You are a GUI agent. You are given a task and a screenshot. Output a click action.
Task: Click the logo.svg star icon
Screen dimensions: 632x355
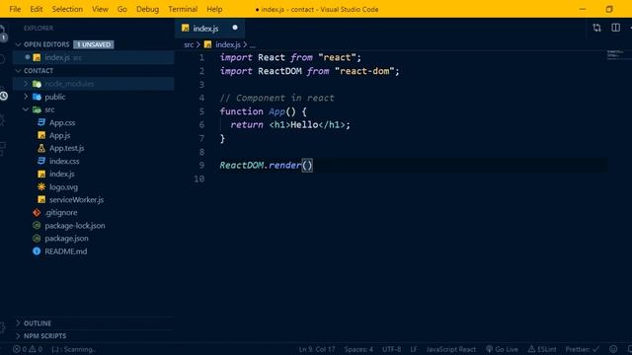pos(41,186)
